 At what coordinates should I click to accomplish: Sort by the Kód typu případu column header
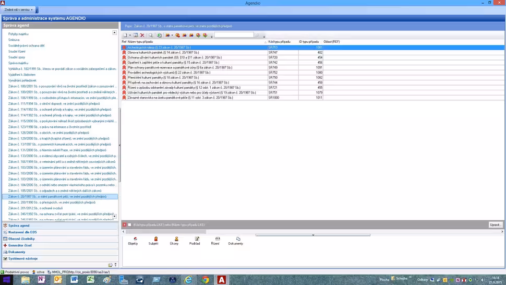280,42
